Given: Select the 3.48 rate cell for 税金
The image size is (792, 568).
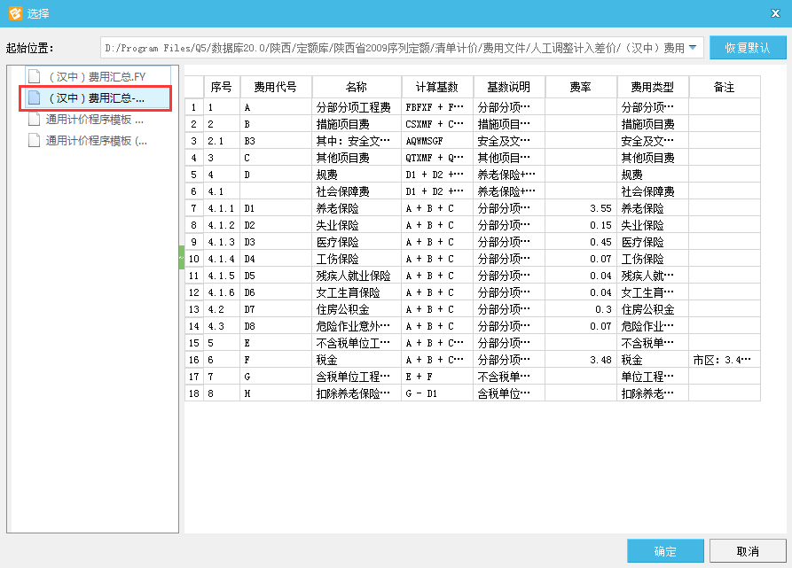Looking at the screenshot, I should [581, 360].
